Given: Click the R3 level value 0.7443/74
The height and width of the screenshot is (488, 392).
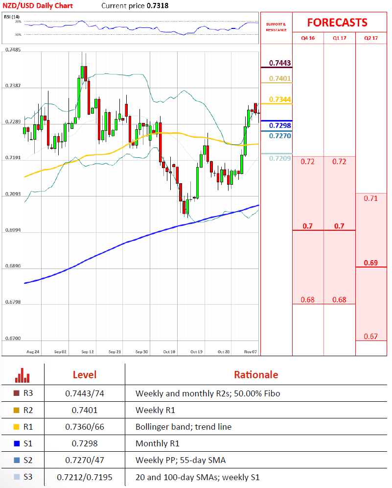Looking at the screenshot, I should (x=85, y=393).
